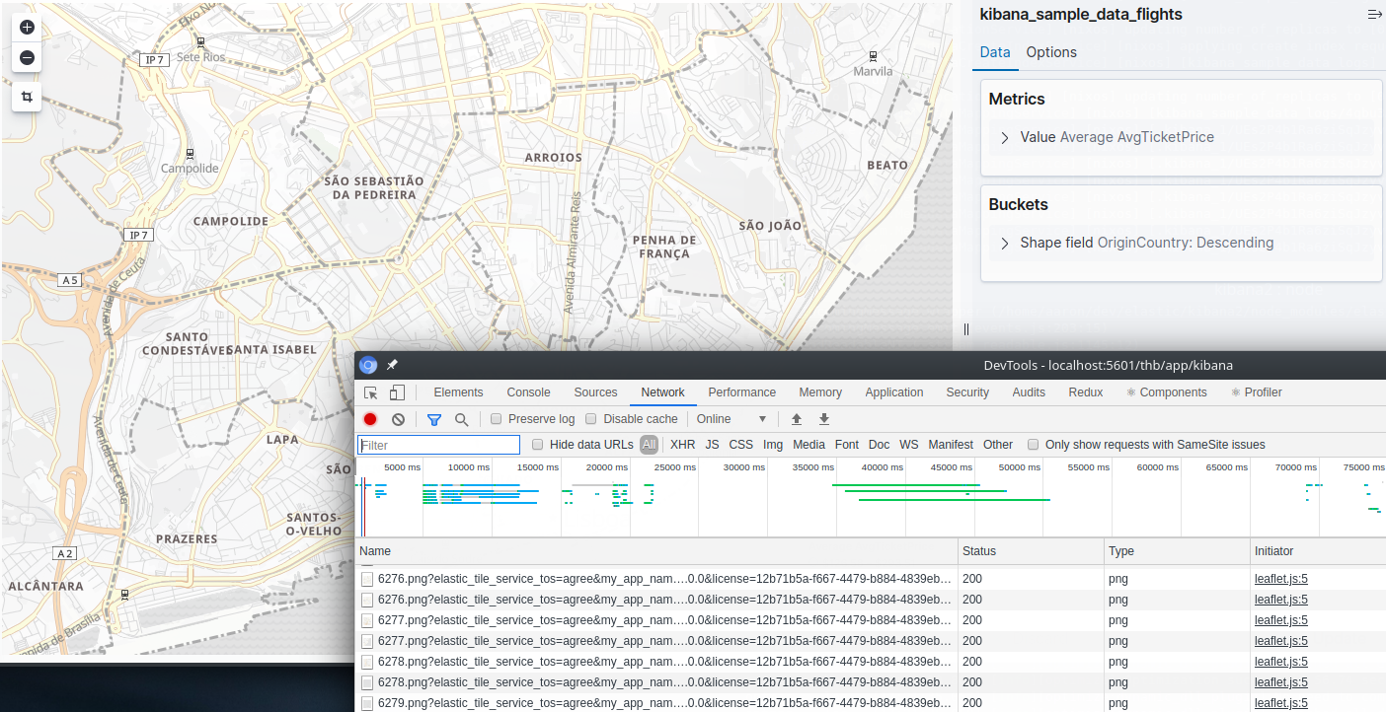
Task: Filter requests by XHR type
Action: pos(682,445)
